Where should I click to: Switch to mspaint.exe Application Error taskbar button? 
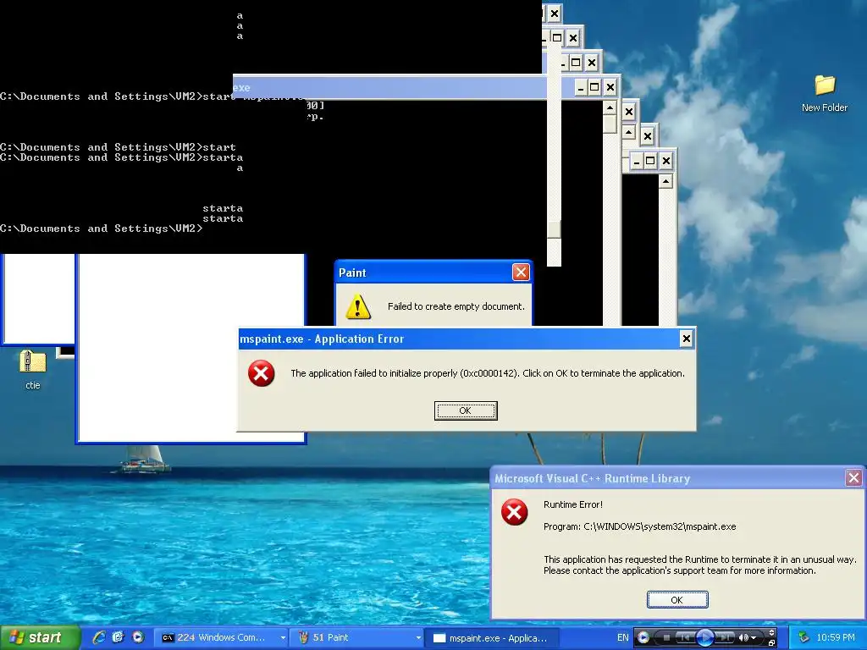click(x=492, y=638)
